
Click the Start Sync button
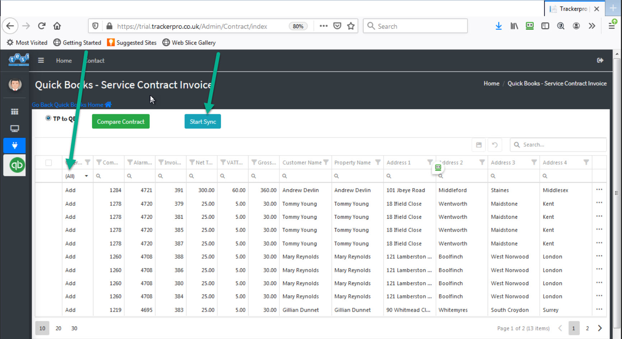[x=203, y=121]
